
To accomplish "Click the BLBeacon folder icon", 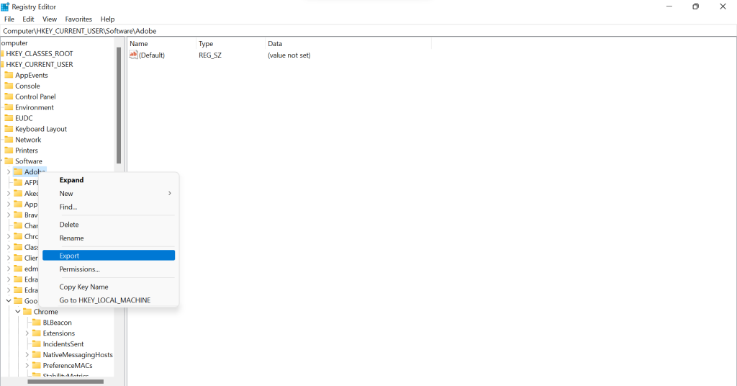I will pos(37,323).
